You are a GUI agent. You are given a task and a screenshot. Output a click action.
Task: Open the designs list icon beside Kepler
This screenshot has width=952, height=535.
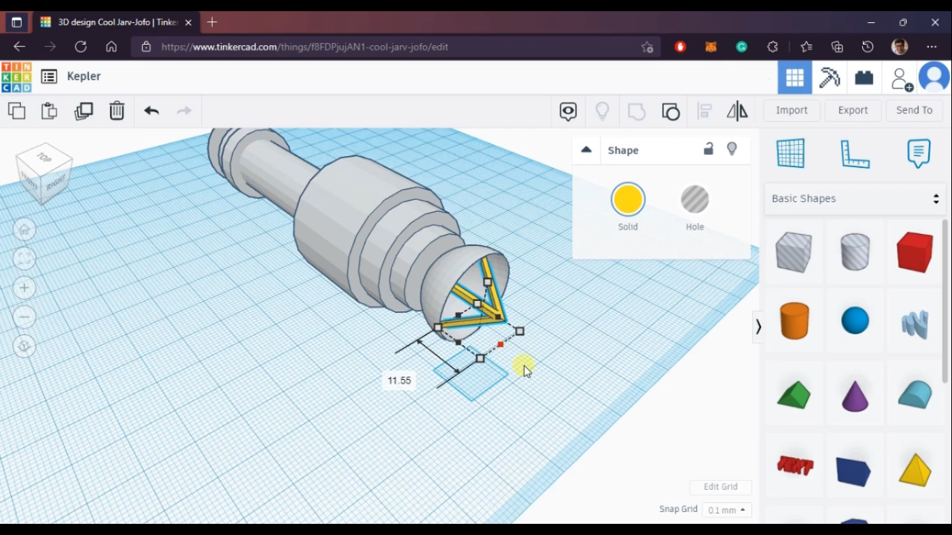click(x=49, y=77)
